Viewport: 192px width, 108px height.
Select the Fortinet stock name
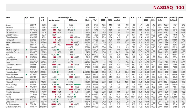coord(9,30)
